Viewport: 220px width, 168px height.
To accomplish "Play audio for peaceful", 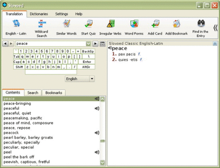I will point(97,108).
